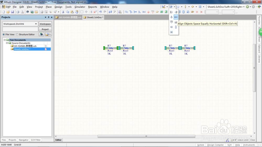Open the address bar Sheet1.SchDoc dropdown
This screenshot has height=147, width=262.
pyautogui.click(x=244, y=7)
